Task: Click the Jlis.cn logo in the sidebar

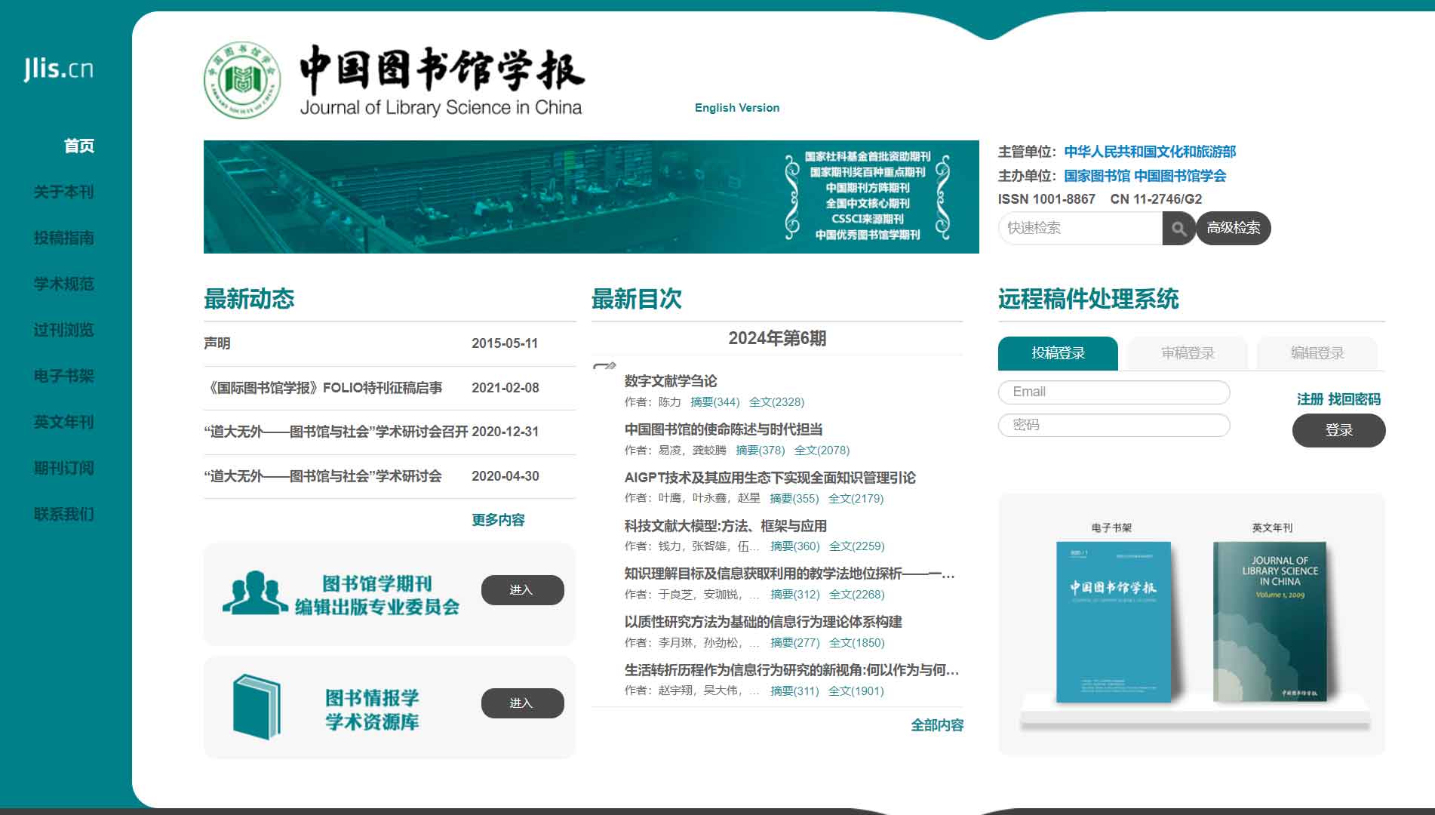Action: 59,69
